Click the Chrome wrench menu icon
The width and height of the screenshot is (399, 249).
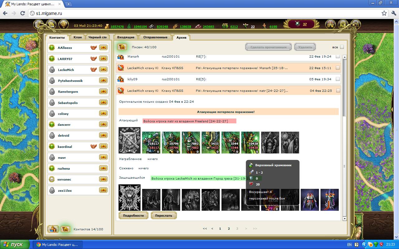tap(393, 13)
